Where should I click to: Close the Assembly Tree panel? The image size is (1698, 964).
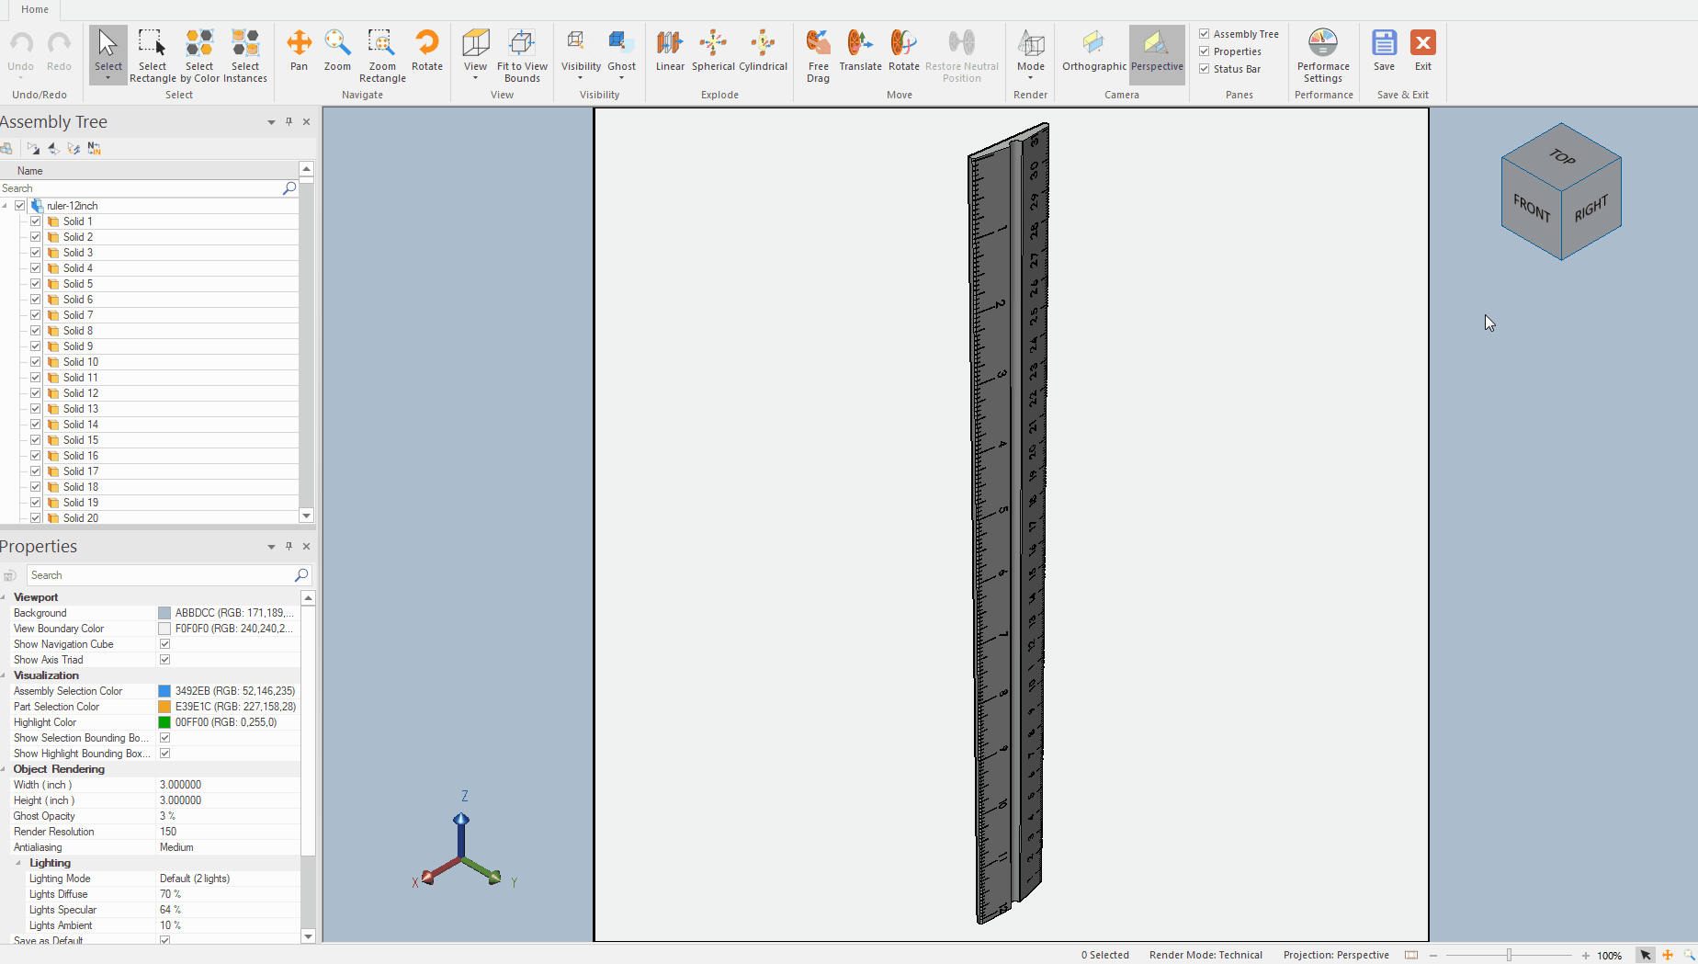(306, 121)
